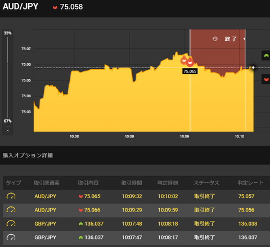The height and width of the screenshot is (247, 270).
Task: Click 取引終了 status in 75.057 row
Action: pyautogui.click(x=204, y=196)
